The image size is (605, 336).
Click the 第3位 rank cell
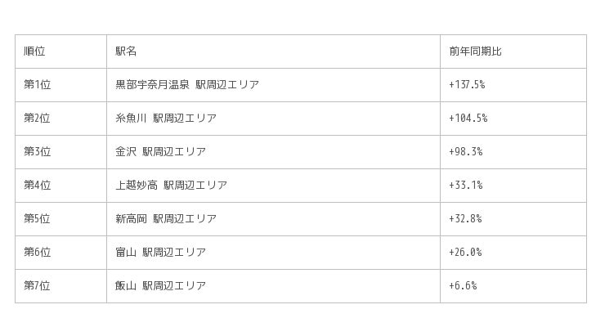(37, 152)
